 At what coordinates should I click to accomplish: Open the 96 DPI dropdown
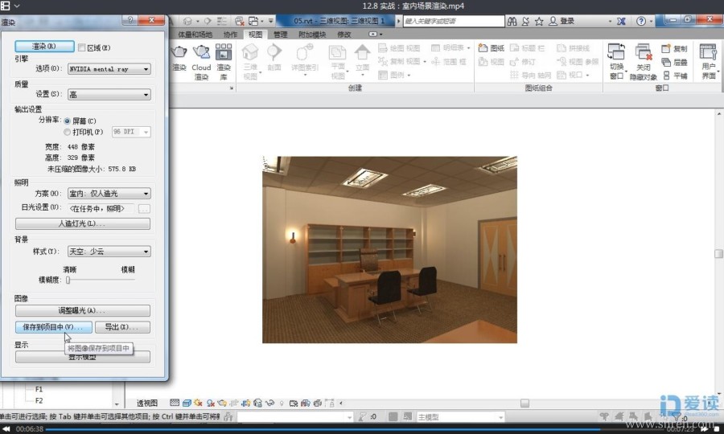pos(131,132)
